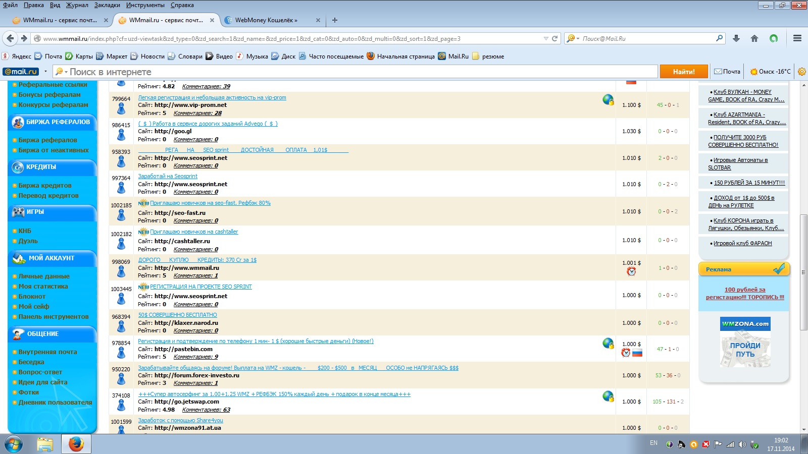The width and height of the screenshot is (808, 454).
Task: Click the green circular addon icon in toolbar
Action: 774,38
